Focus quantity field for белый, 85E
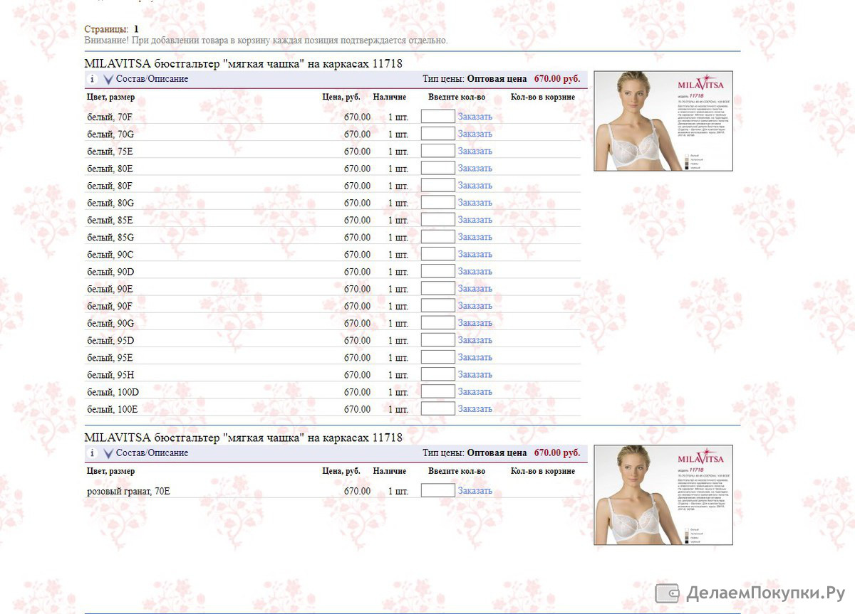Screen dimensions: 855x614 tap(438, 220)
